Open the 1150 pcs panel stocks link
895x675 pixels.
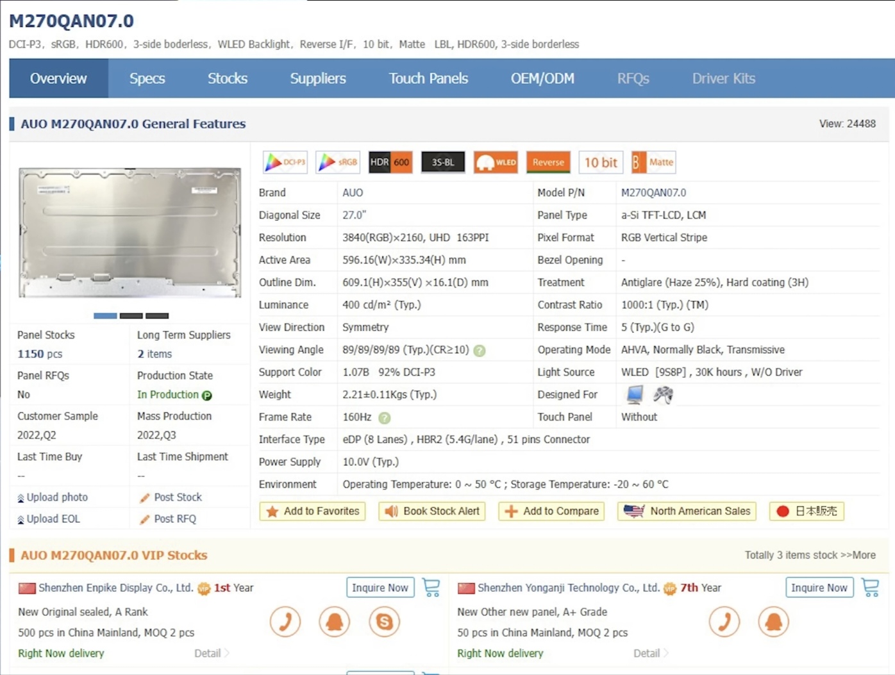(x=40, y=354)
